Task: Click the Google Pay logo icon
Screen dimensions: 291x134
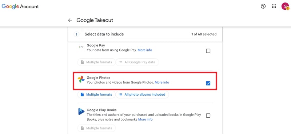Action: (x=81, y=47)
